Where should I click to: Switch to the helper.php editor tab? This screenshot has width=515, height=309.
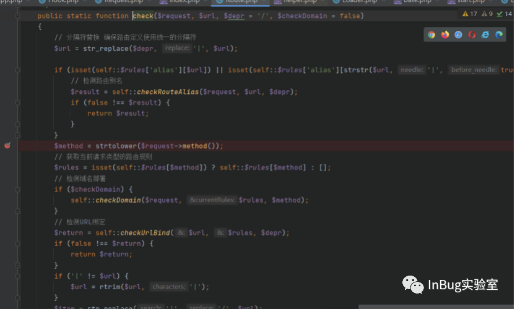pos(300,2)
